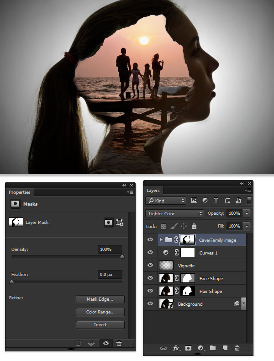Image resolution: width=274 pixels, height=361 pixels.
Task: Load selection from mask in Properties
Action: [78, 343]
